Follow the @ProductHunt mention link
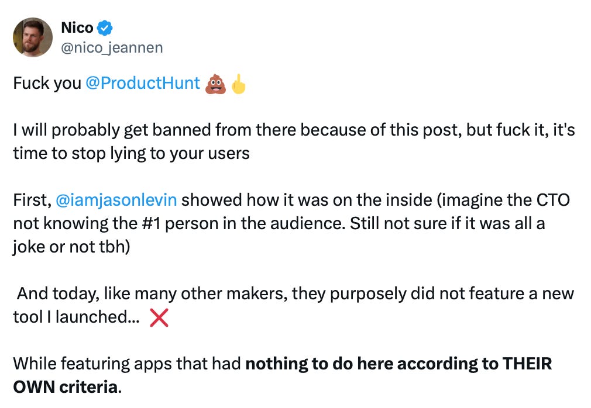The height and width of the screenshot is (408, 591). 143,83
